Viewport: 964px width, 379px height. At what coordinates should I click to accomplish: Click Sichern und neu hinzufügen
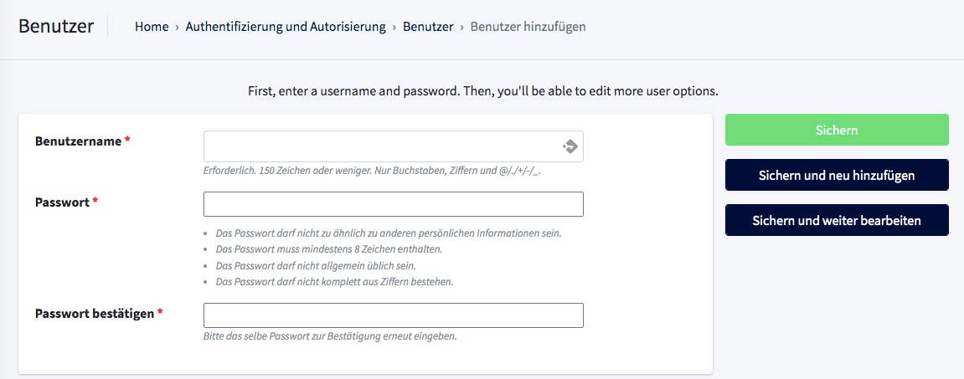point(837,175)
